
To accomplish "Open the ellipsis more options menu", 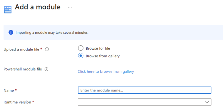I will click(70, 7).
